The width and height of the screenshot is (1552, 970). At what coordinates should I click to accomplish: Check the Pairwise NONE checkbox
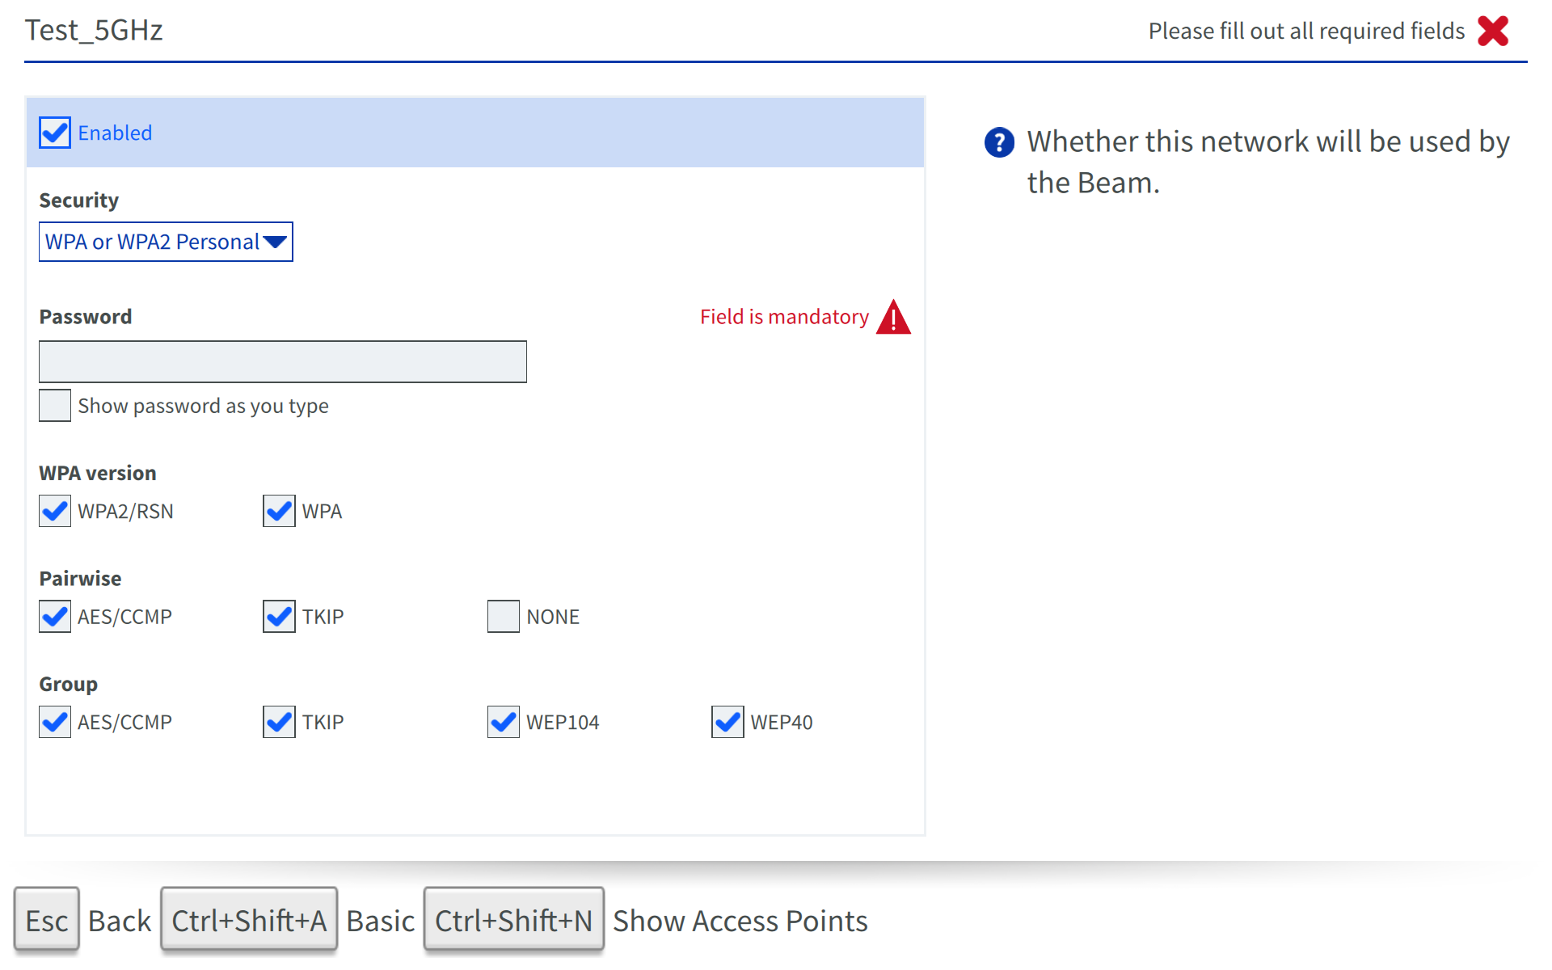pyautogui.click(x=503, y=617)
